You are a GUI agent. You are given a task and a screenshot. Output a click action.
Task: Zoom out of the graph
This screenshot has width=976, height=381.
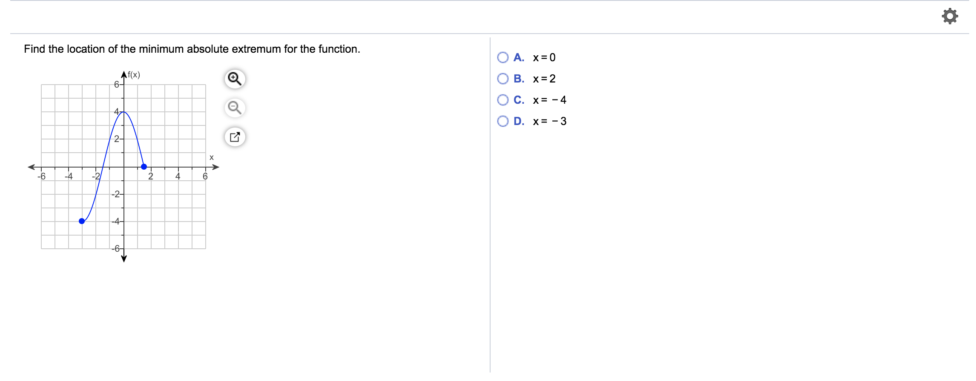(x=235, y=108)
